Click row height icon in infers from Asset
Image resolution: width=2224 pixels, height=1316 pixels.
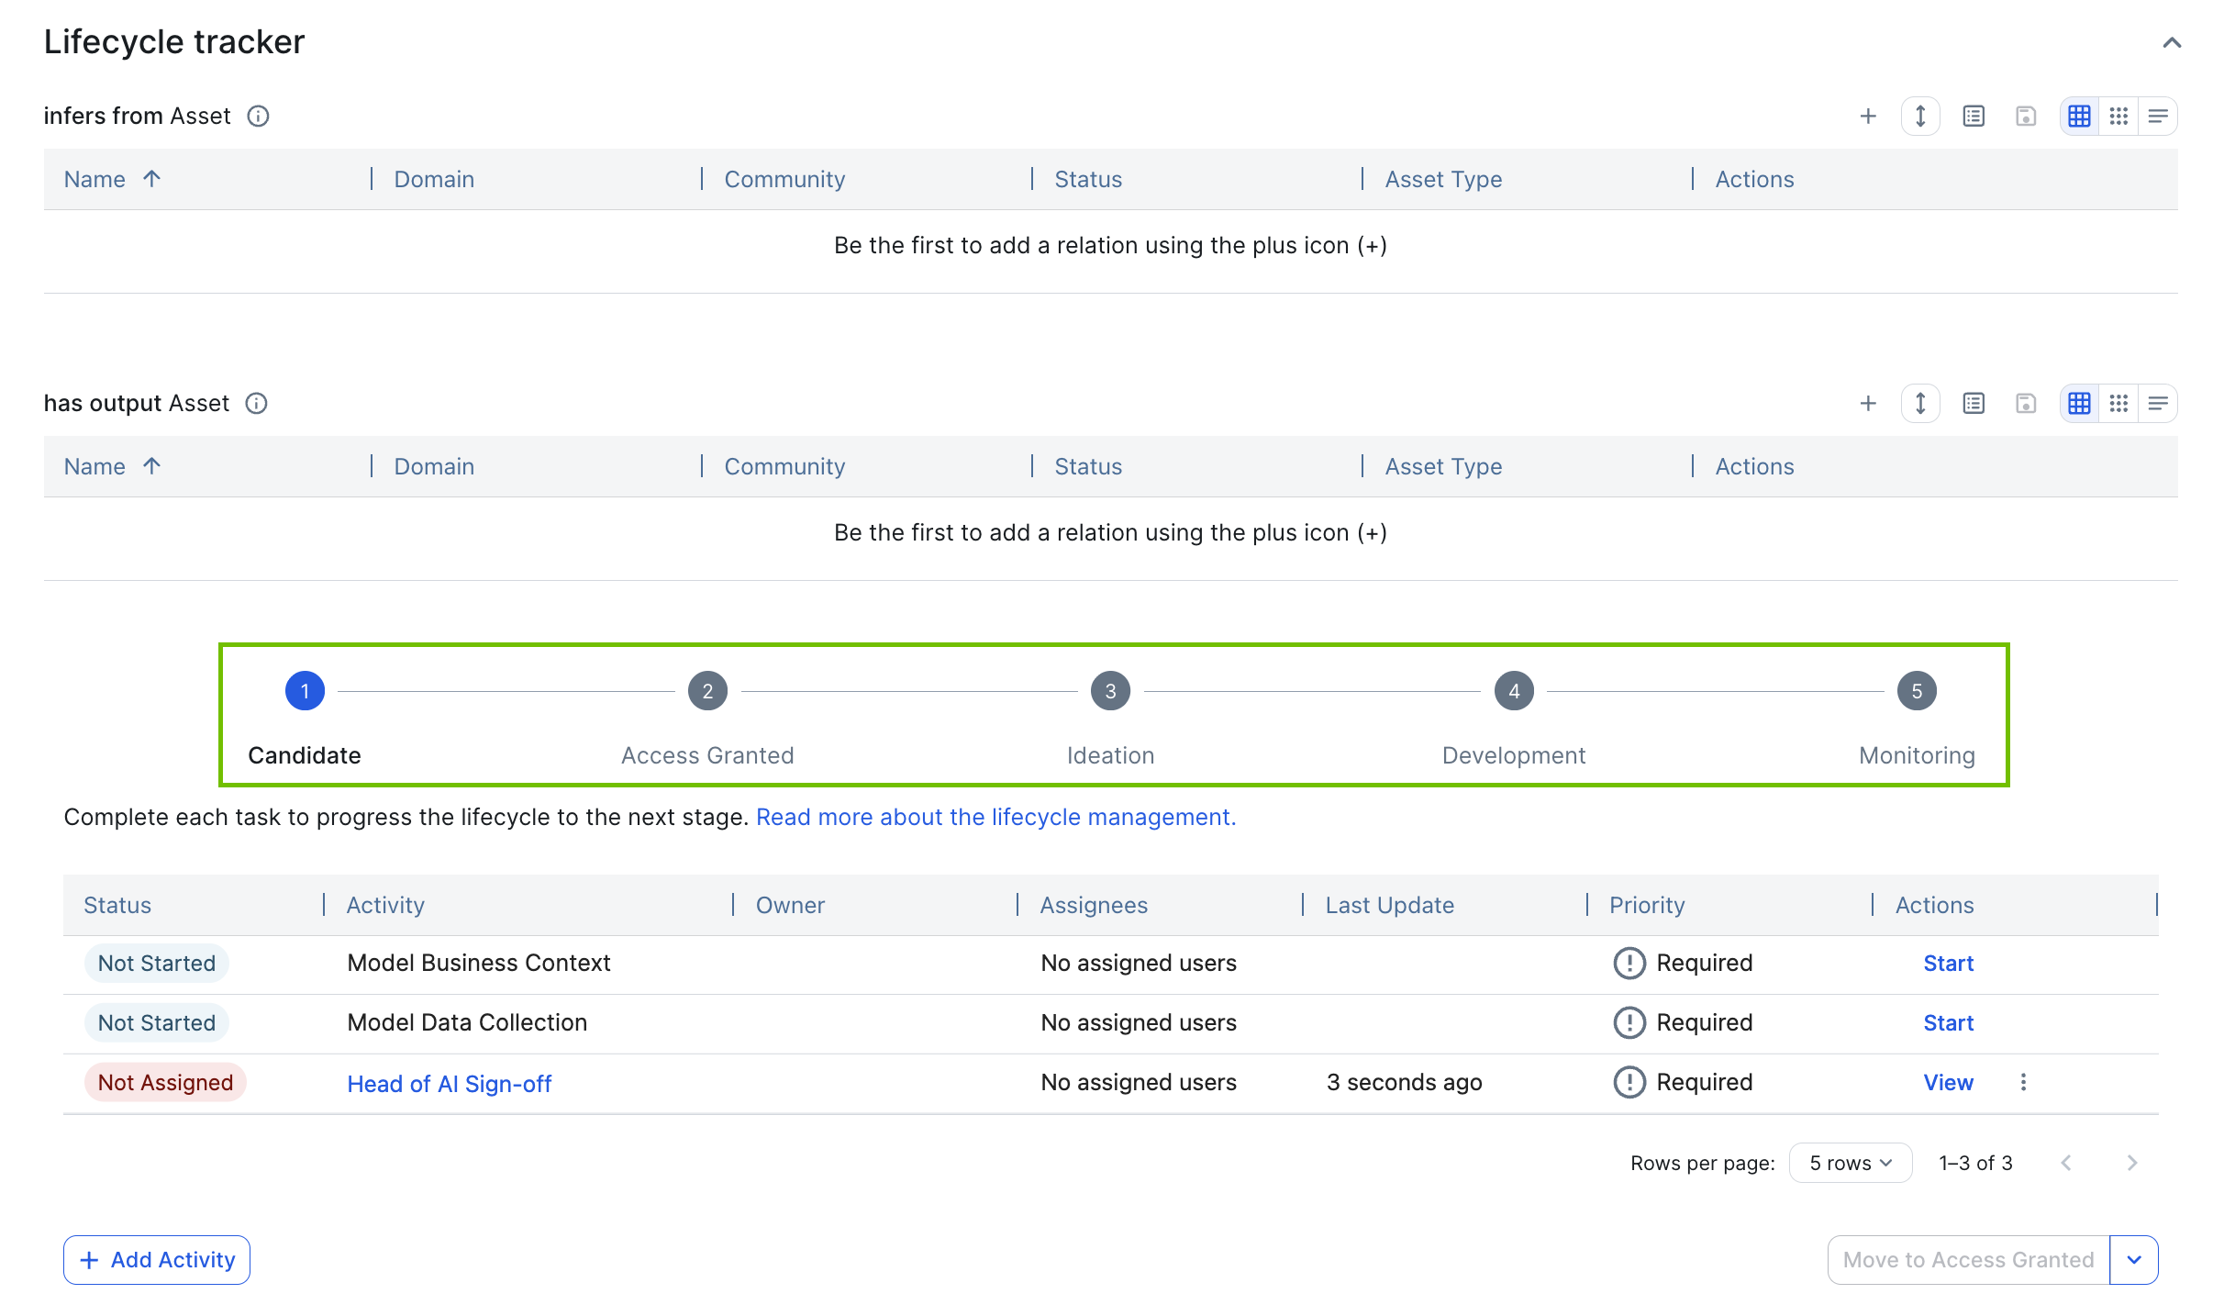pos(1920,117)
